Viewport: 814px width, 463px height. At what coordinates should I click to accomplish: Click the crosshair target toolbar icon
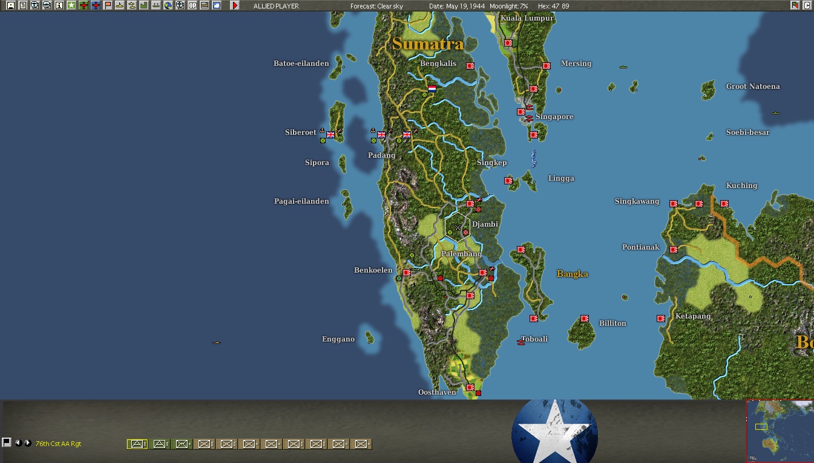pyautogui.click(x=180, y=5)
